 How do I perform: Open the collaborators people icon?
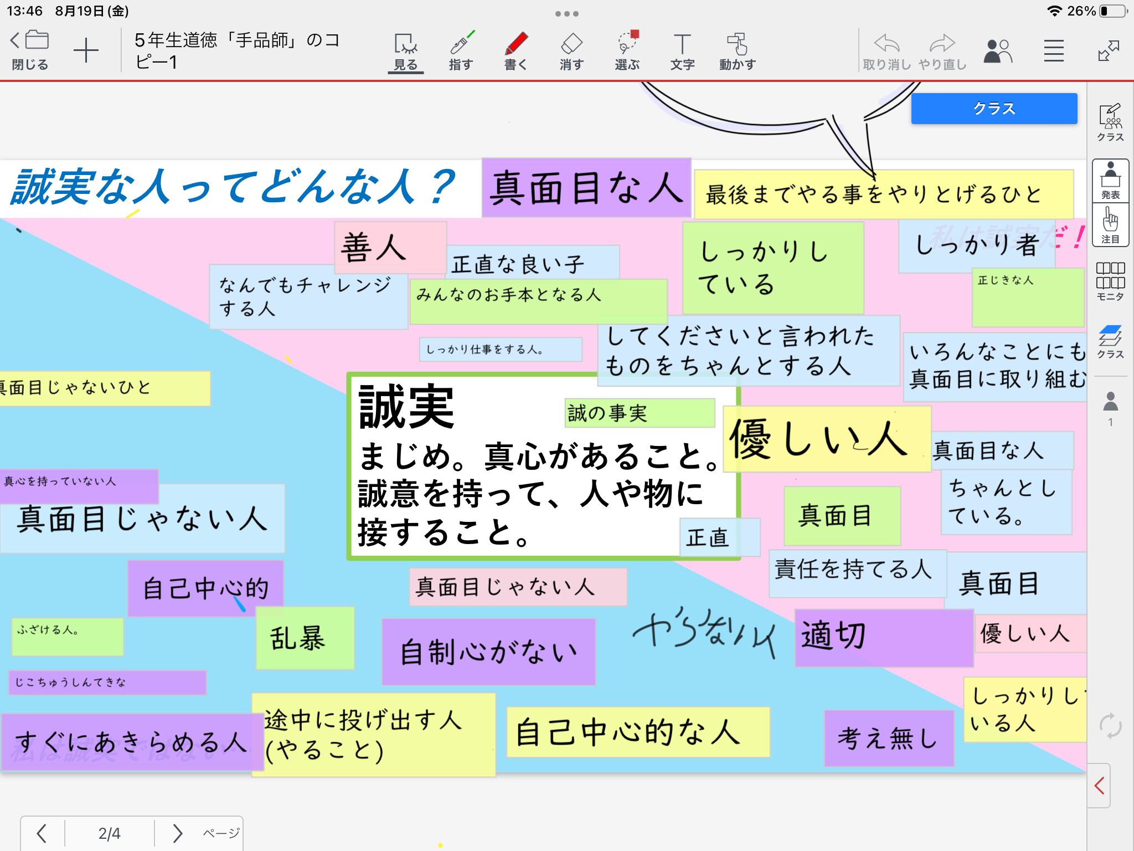(x=998, y=51)
